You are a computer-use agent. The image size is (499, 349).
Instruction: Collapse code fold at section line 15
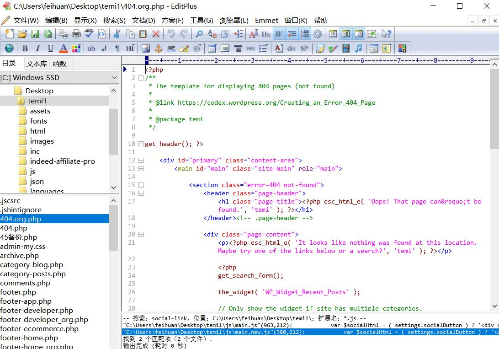[x=141, y=185]
